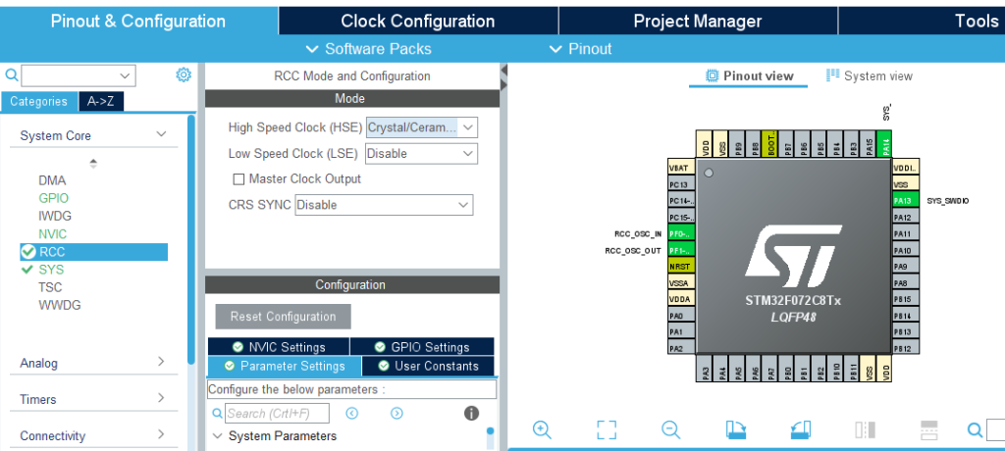Viewport: 1005px width, 451px height.
Task: Click the categories panel vertical scrollbar
Action: 191,239
